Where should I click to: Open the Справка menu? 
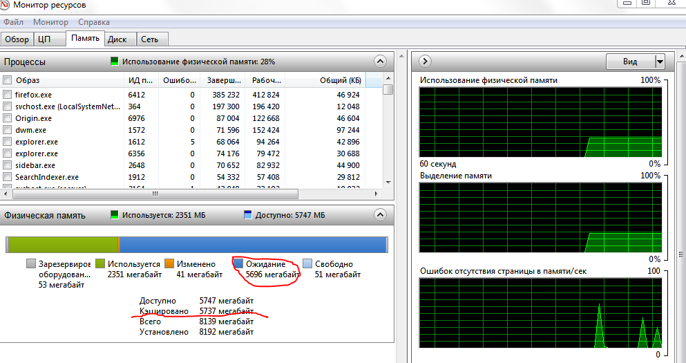coord(94,22)
